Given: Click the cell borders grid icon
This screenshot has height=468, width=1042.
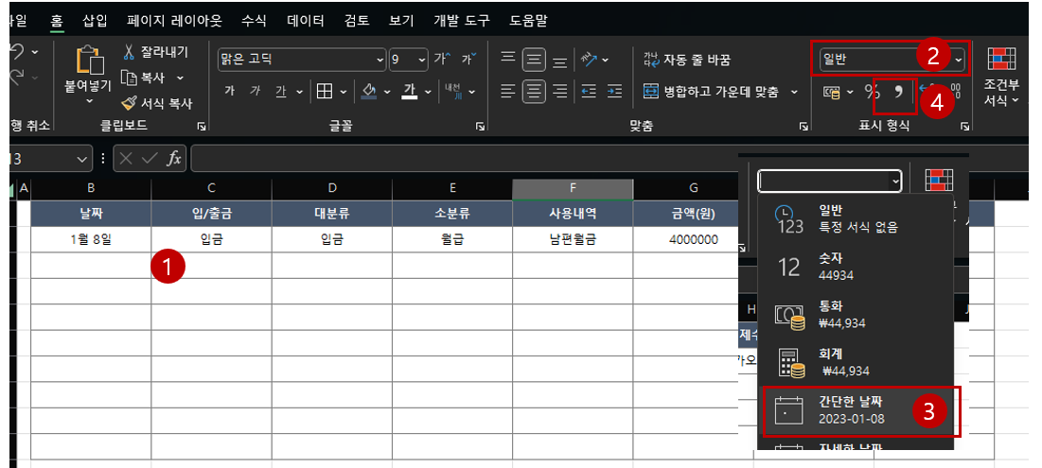Looking at the screenshot, I should point(325,92).
